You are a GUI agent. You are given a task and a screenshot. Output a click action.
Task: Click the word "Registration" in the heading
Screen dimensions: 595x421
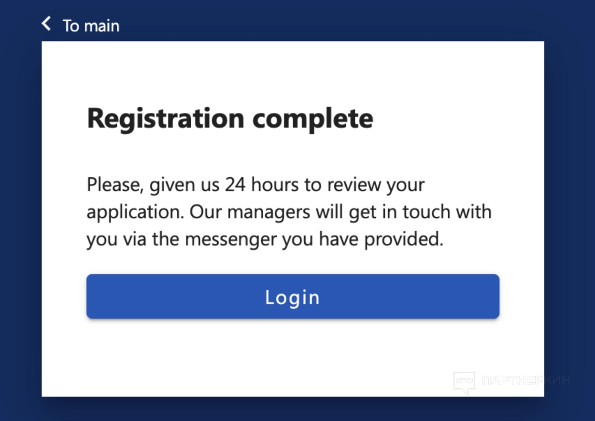tap(165, 119)
